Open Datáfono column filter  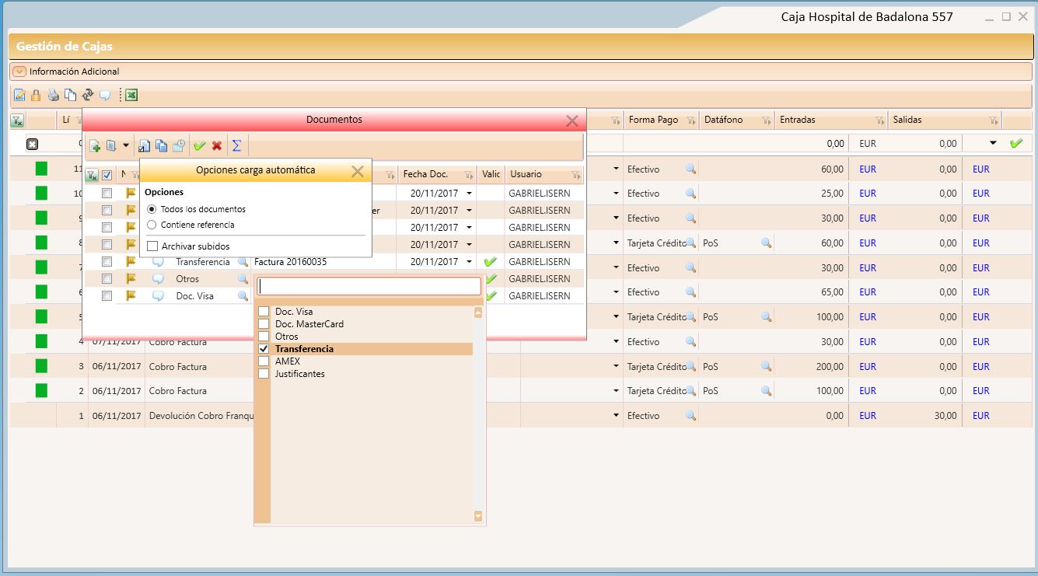(x=767, y=120)
